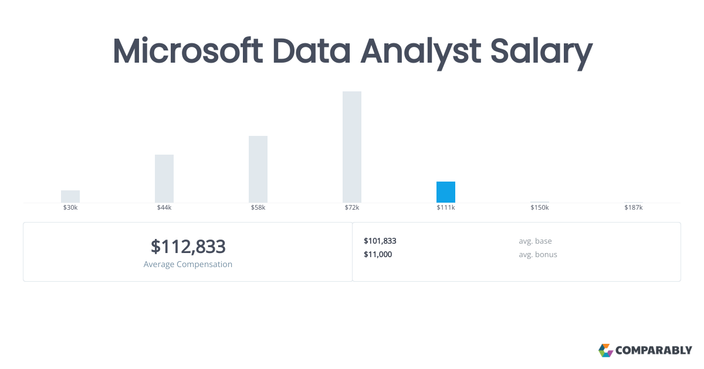Click the $30k axis label
Viewport: 704px width, 369px height.
click(70, 208)
